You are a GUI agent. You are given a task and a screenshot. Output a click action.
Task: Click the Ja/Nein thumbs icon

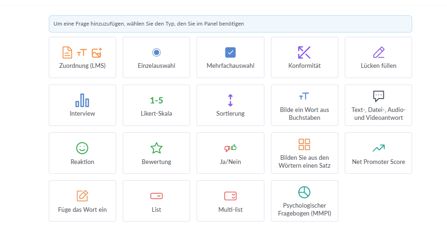click(x=230, y=148)
